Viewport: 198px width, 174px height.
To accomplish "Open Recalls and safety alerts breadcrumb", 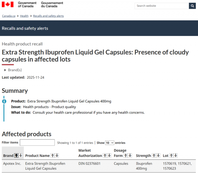I will (48, 16).
